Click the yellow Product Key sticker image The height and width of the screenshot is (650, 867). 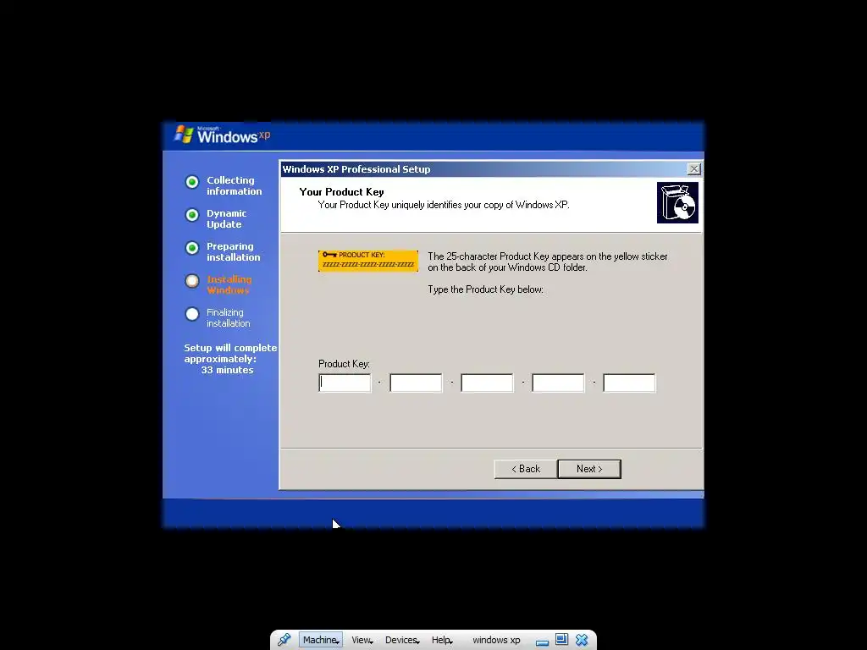coord(368,261)
